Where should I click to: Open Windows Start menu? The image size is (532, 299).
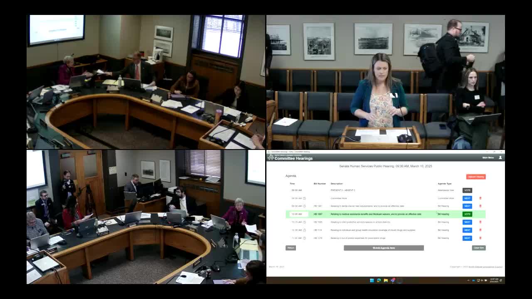point(372,280)
